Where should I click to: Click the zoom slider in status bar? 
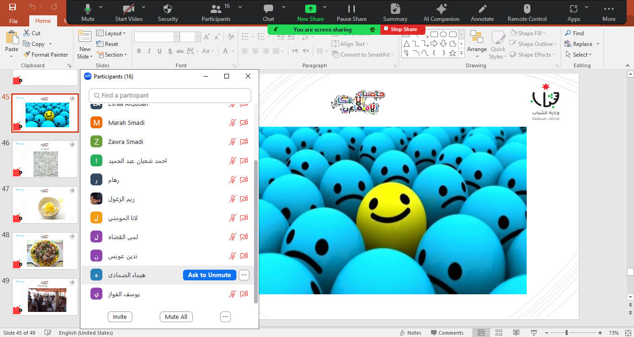pos(566,333)
